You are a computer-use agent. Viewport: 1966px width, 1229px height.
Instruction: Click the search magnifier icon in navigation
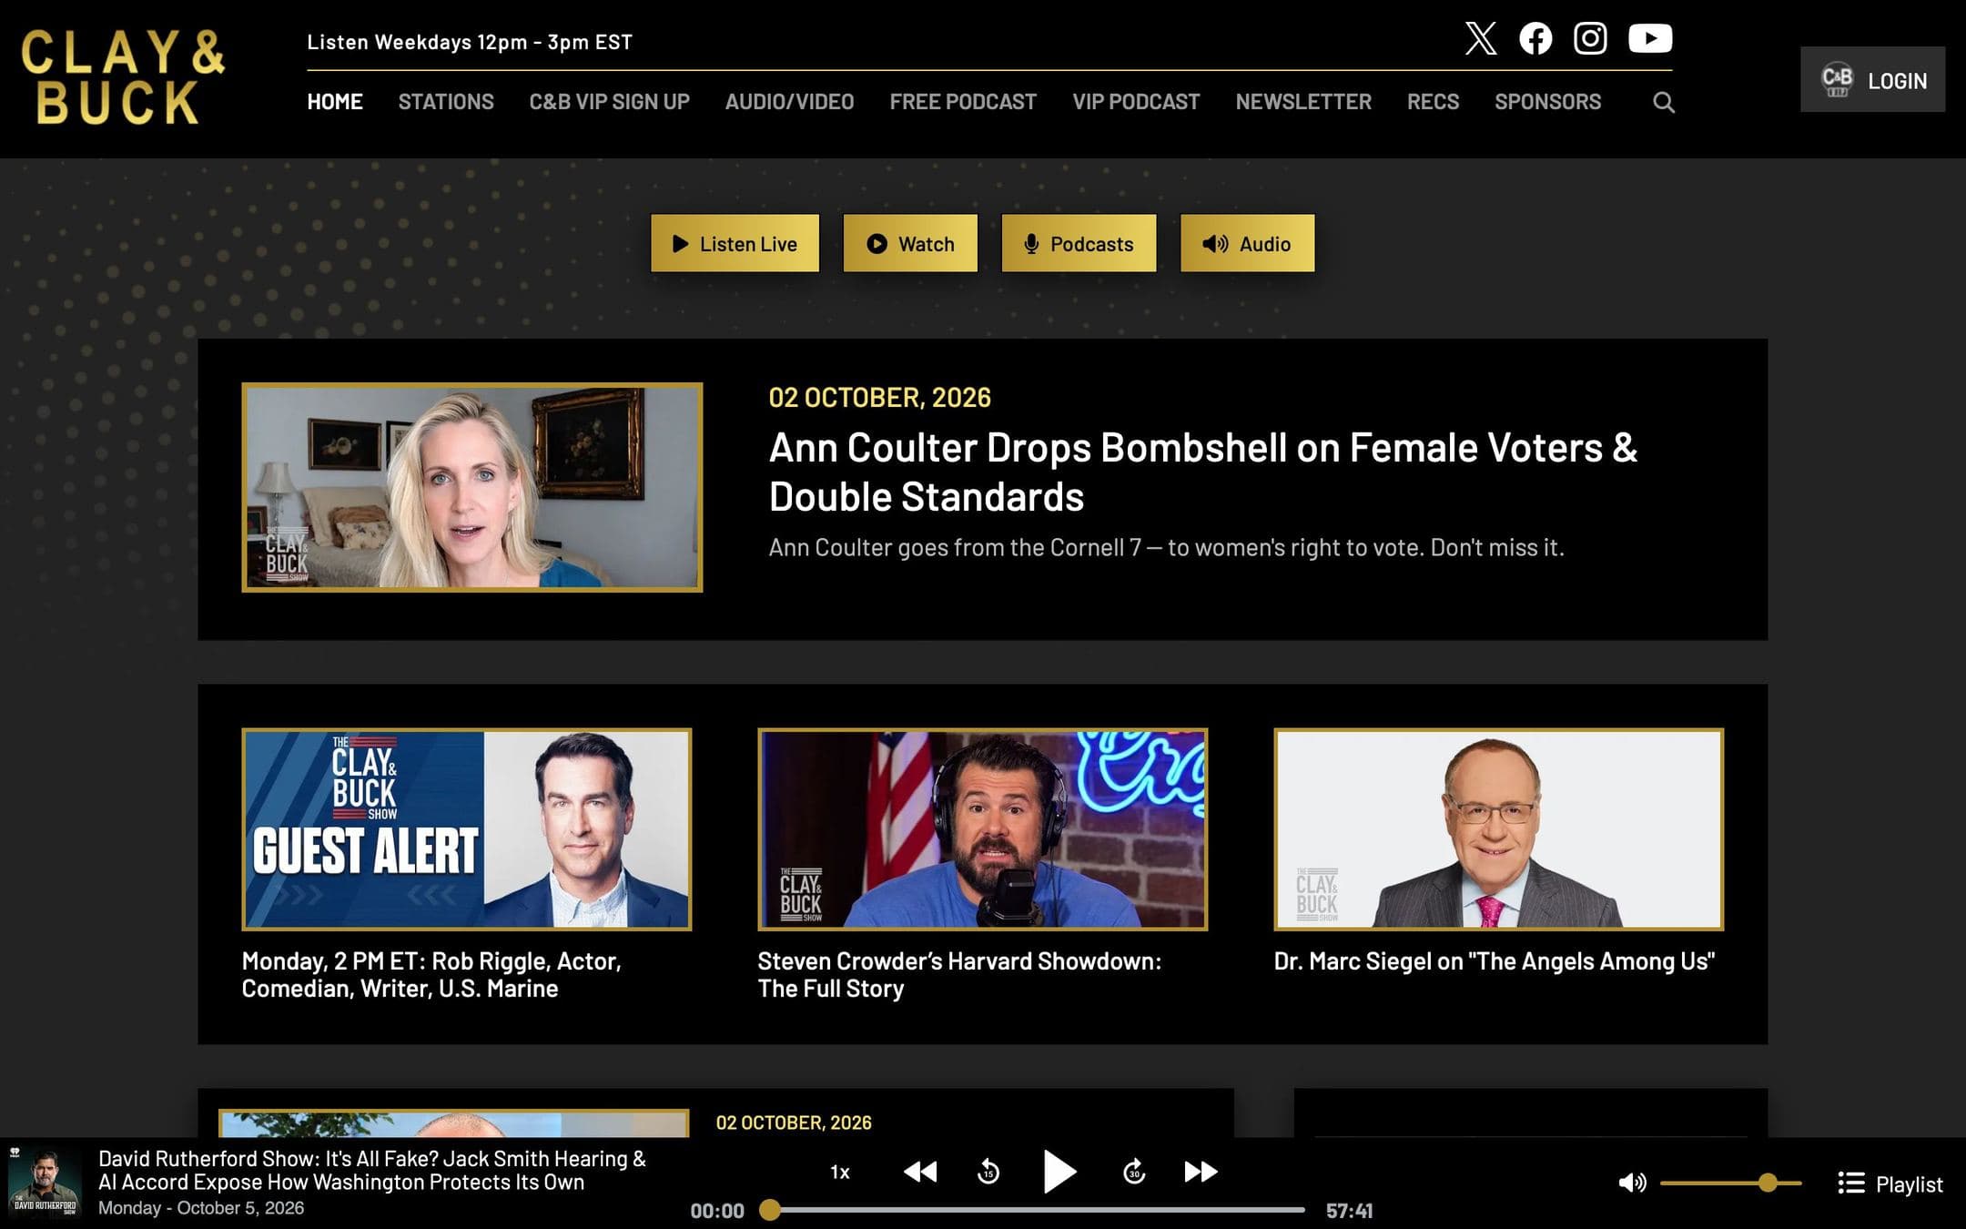click(1664, 102)
